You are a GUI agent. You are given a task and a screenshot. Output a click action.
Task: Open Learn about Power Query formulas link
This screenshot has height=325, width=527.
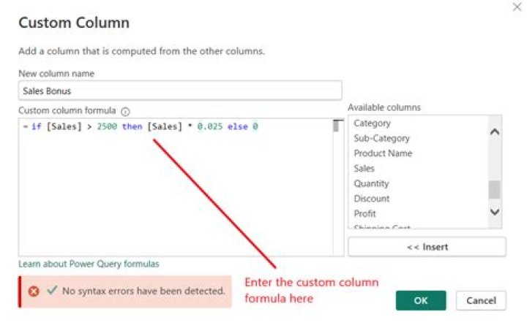pos(89,264)
